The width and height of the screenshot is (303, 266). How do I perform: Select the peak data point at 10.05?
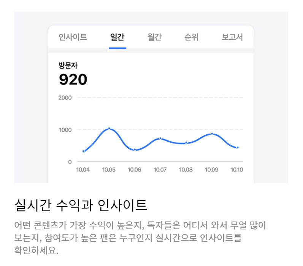point(109,129)
